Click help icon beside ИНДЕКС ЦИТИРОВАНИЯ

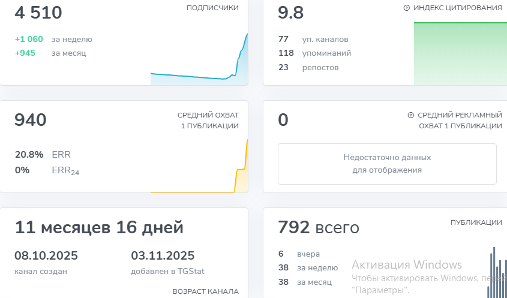[407, 8]
